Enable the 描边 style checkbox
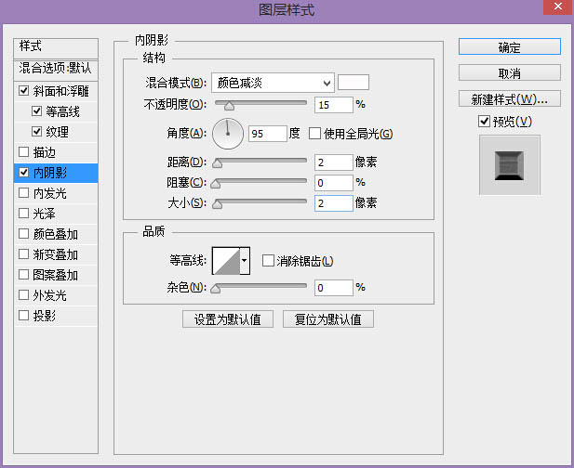 24,152
